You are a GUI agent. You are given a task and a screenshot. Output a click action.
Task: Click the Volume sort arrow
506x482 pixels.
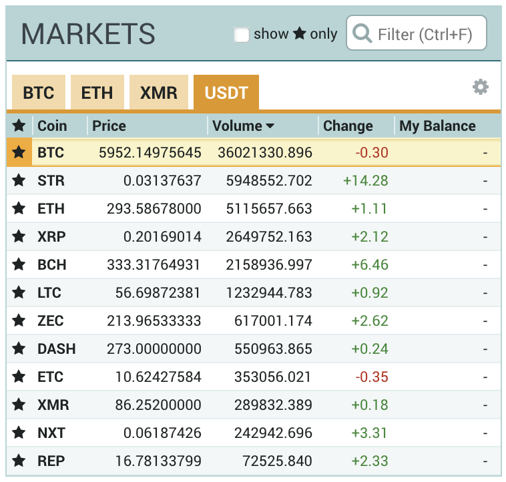tap(270, 126)
